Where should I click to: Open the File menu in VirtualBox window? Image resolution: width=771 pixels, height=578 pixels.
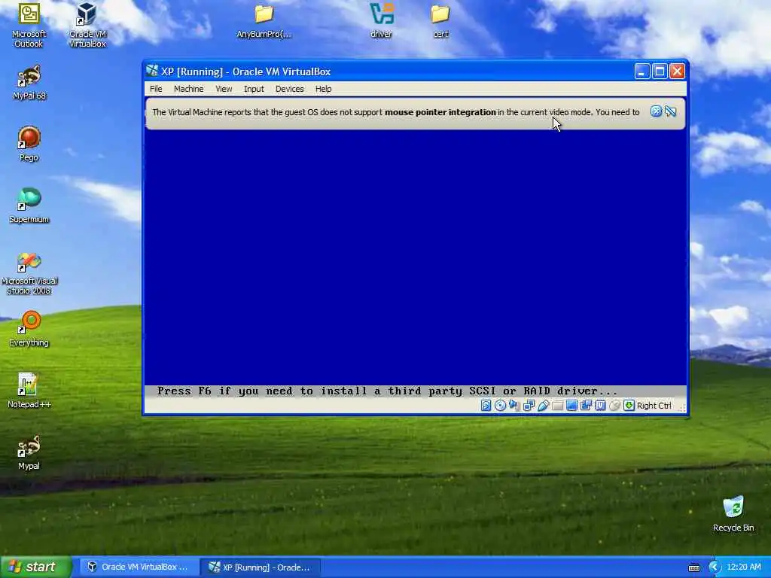(156, 89)
